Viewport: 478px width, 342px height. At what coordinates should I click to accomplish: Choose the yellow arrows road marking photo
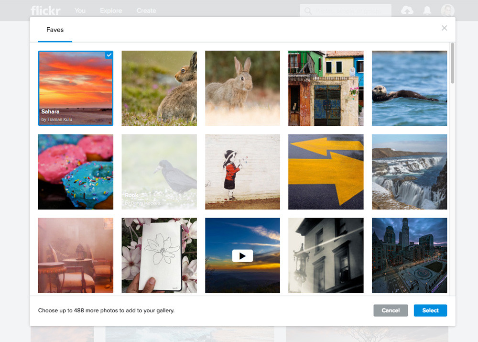click(x=326, y=172)
